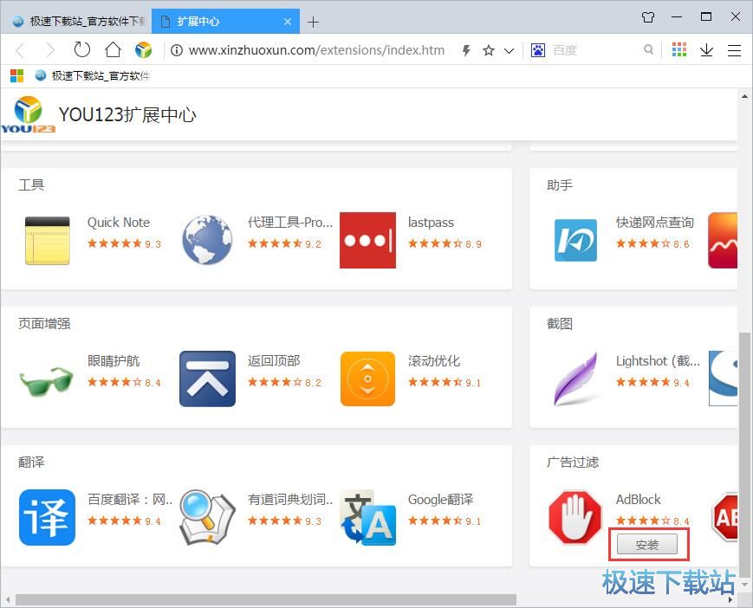Click the skin shirt icon in title bar
This screenshot has height=608, width=753.
coord(648,17)
